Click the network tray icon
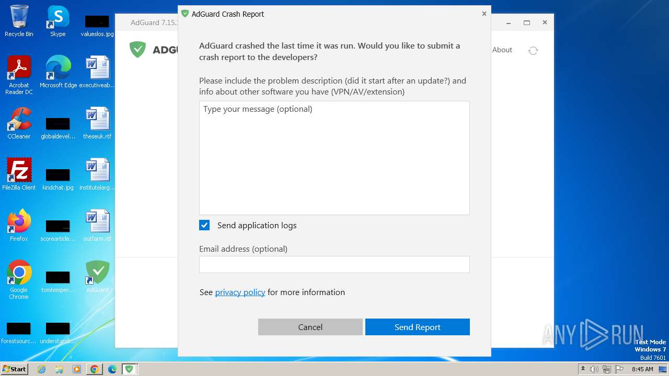 click(x=606, y=369)
